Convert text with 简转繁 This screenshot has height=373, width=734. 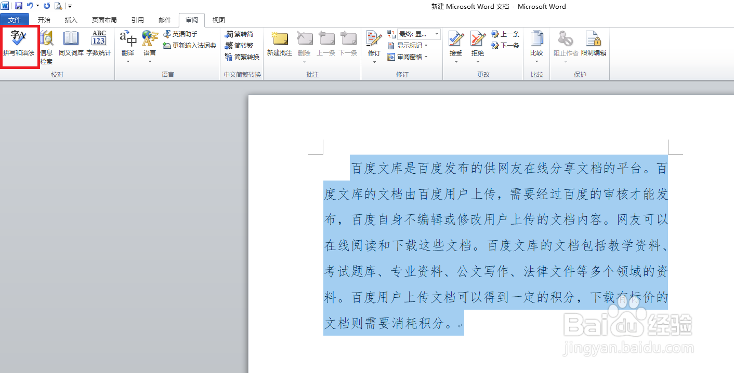239,46
